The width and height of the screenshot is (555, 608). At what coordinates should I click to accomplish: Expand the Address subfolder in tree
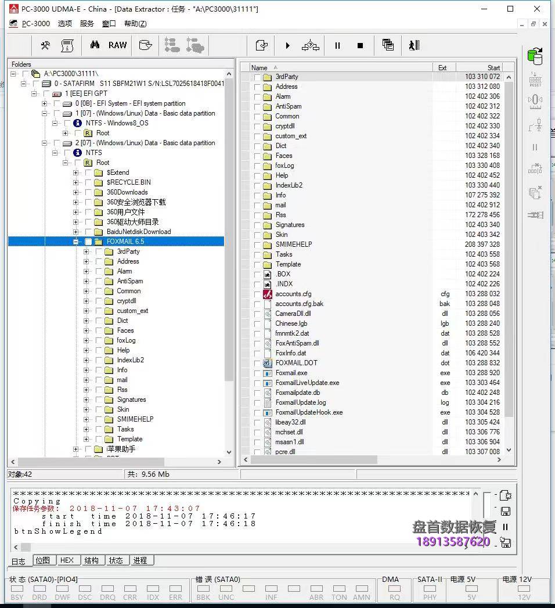tap(86, 261)
